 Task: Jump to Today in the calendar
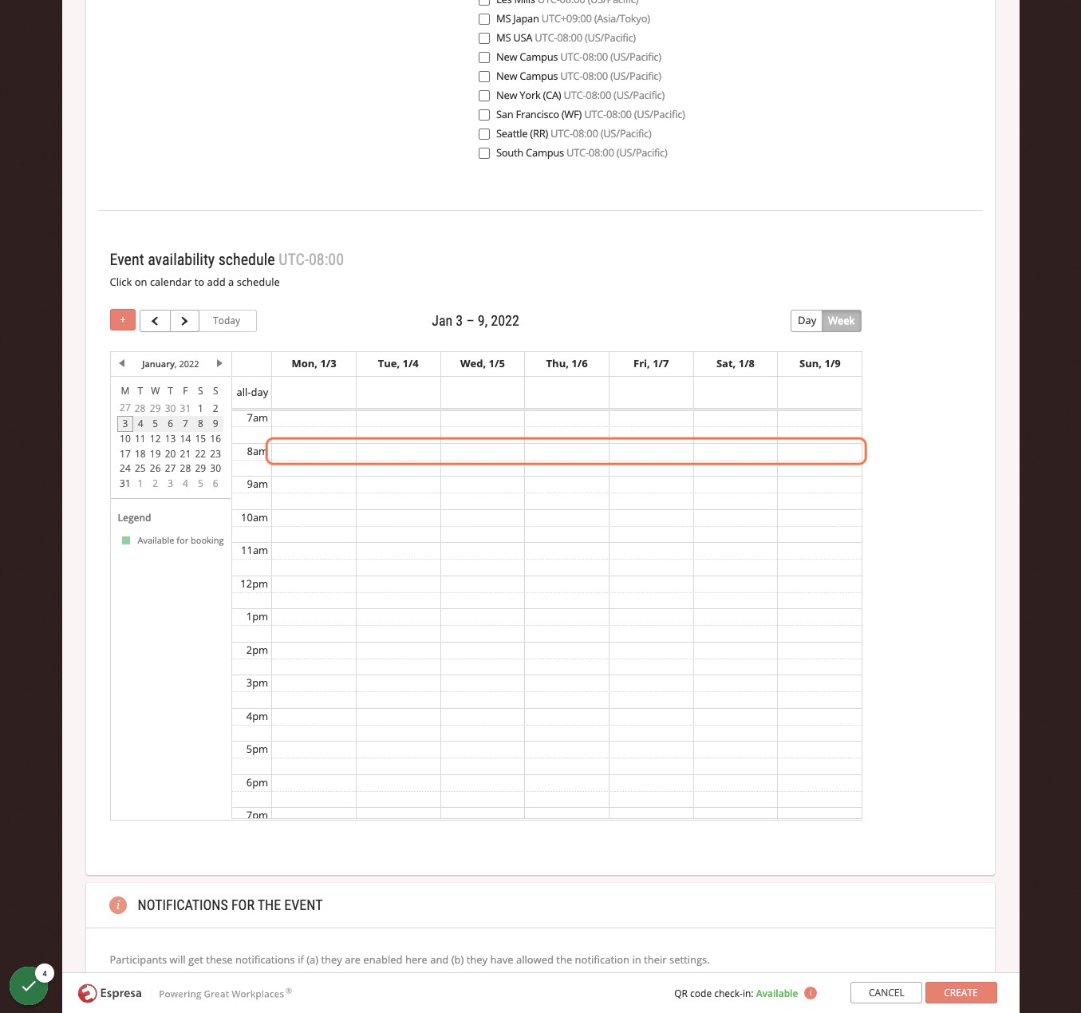coord(227,321)
